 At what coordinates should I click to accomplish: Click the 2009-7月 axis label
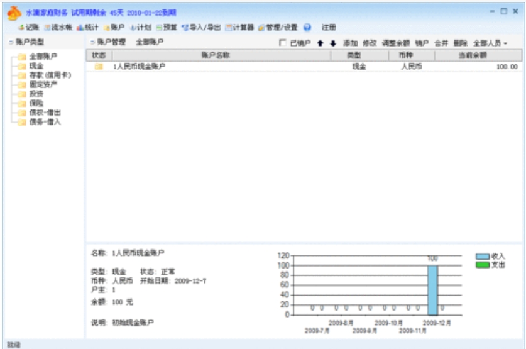click(317, 331)
